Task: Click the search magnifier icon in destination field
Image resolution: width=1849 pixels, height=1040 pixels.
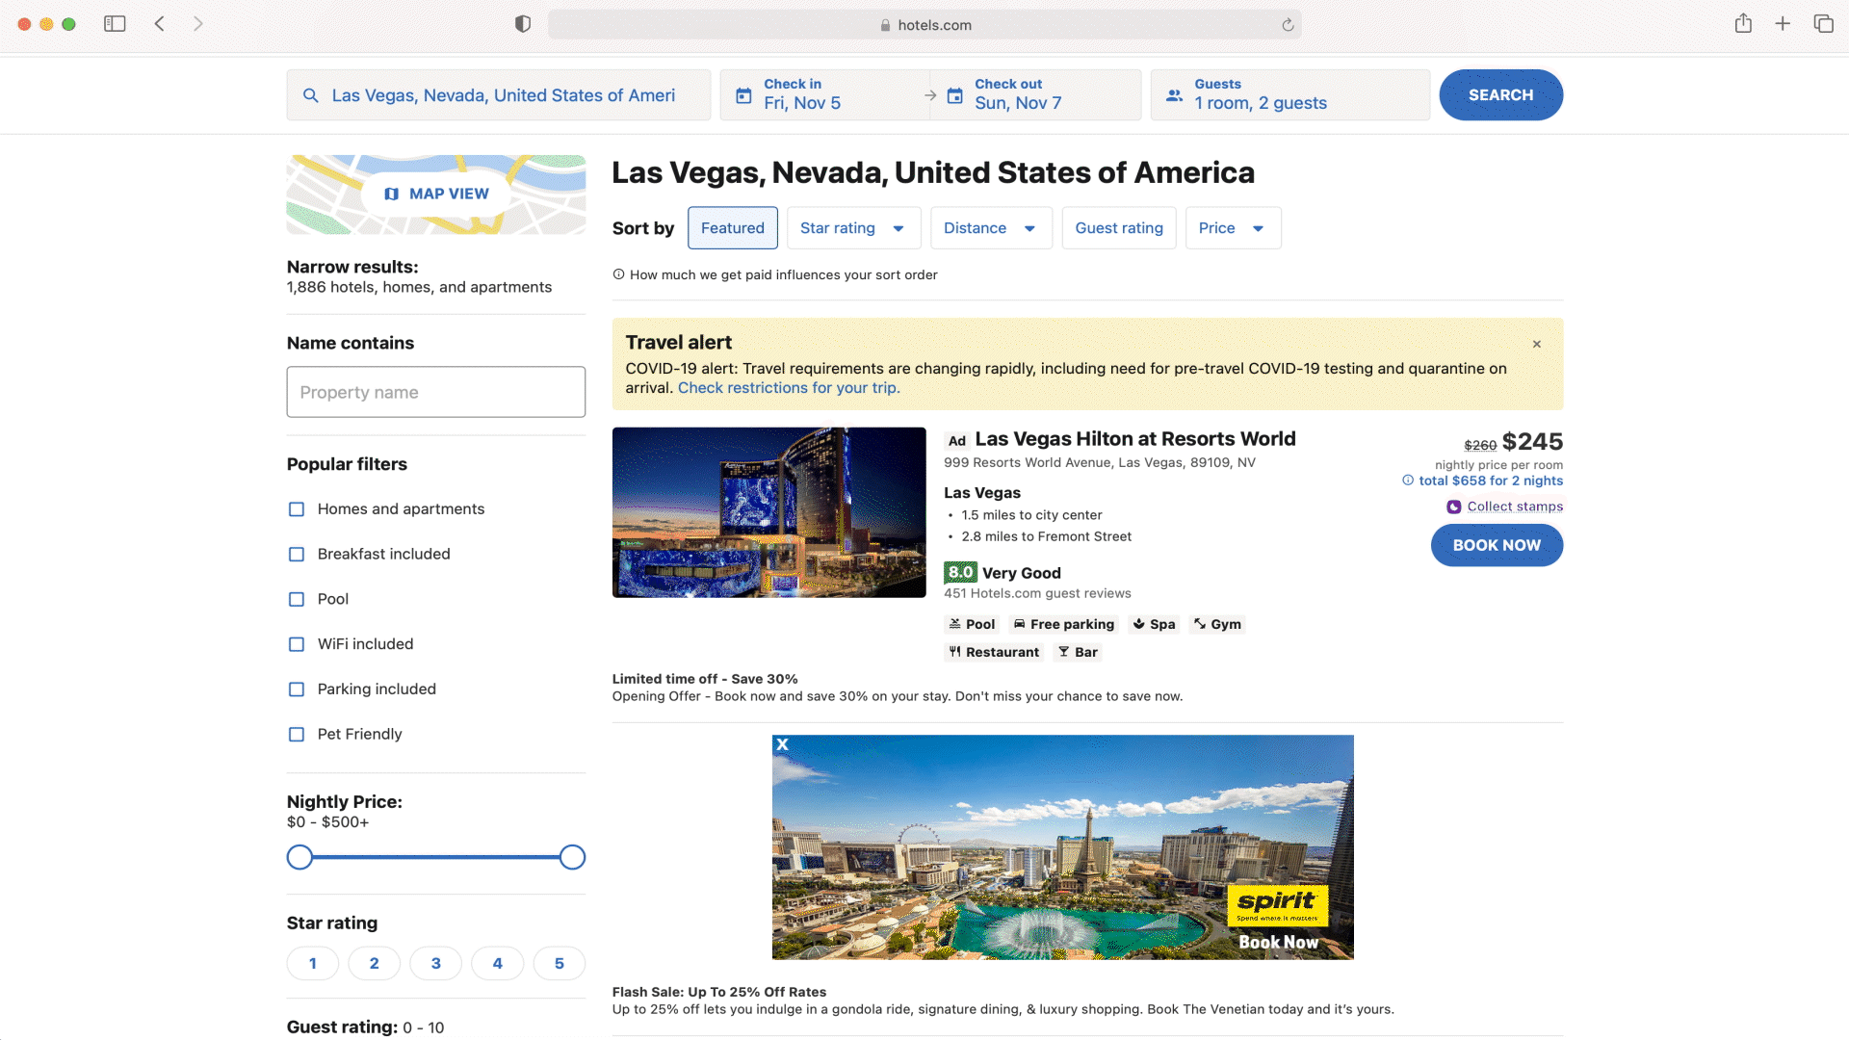Action: (x=310, y=95)
